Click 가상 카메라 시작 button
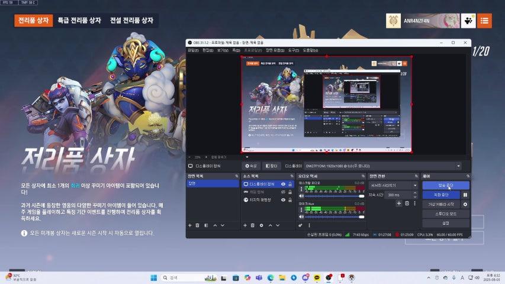 (x=441, y=204)
